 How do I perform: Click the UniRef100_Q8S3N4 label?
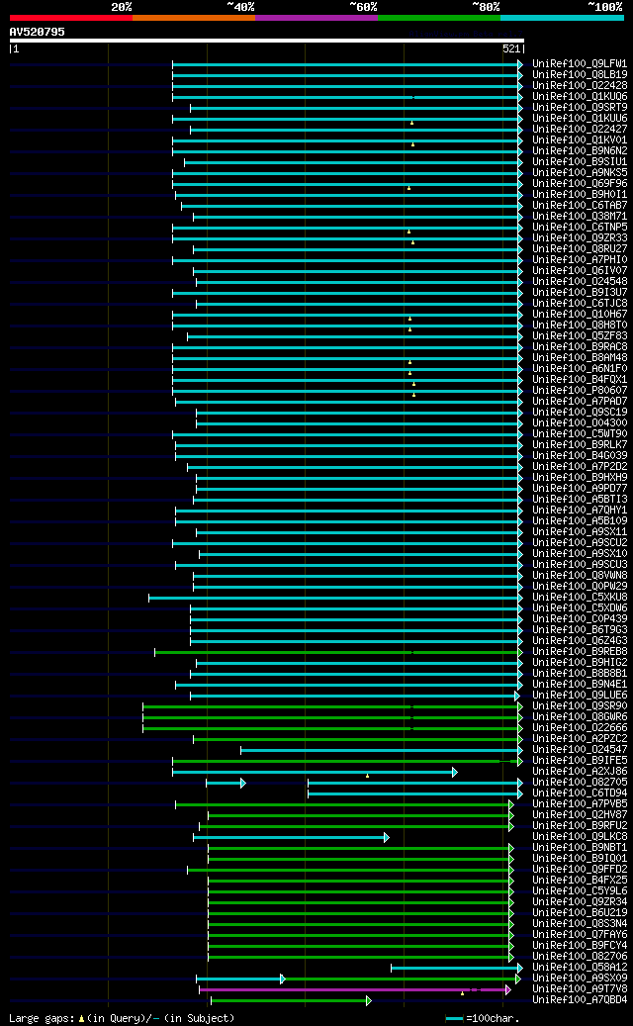[x=580, y=923]
